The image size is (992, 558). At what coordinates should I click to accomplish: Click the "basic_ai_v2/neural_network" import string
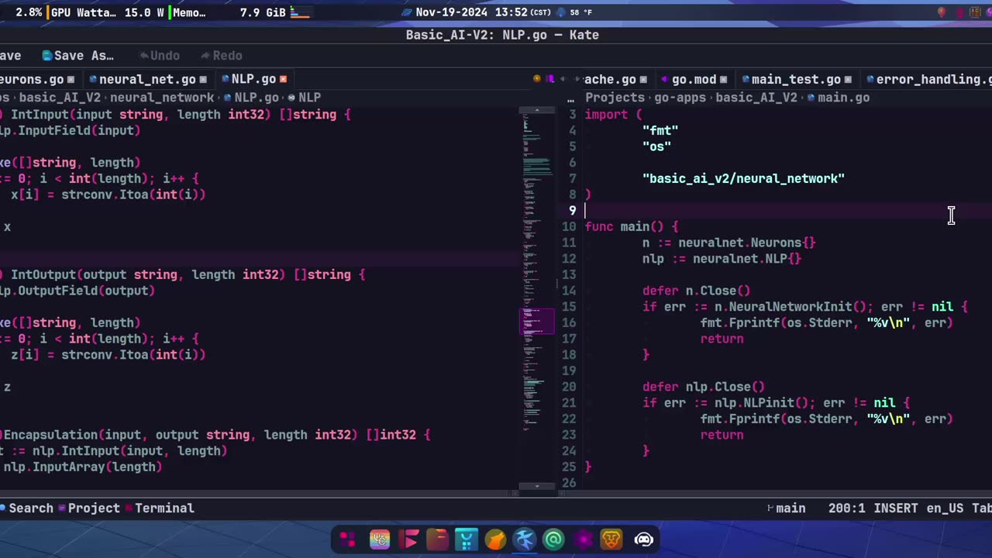743,178
